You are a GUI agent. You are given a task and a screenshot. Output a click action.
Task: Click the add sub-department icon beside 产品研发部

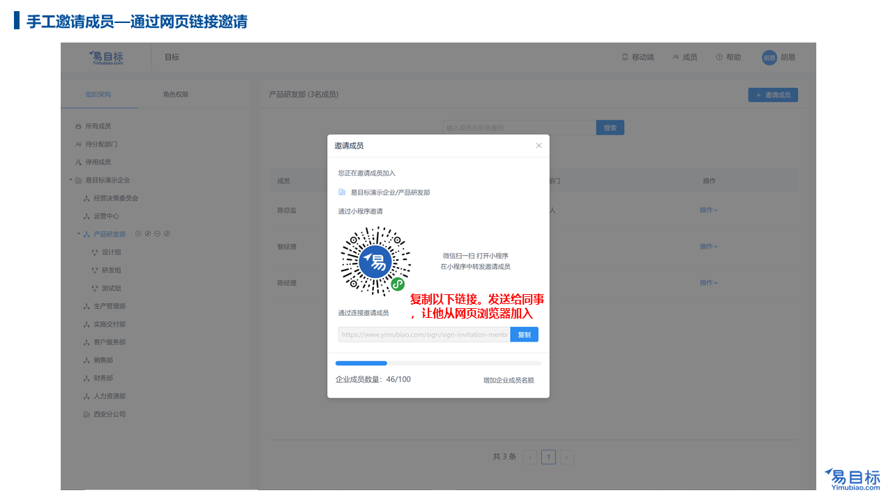(138, 234)
